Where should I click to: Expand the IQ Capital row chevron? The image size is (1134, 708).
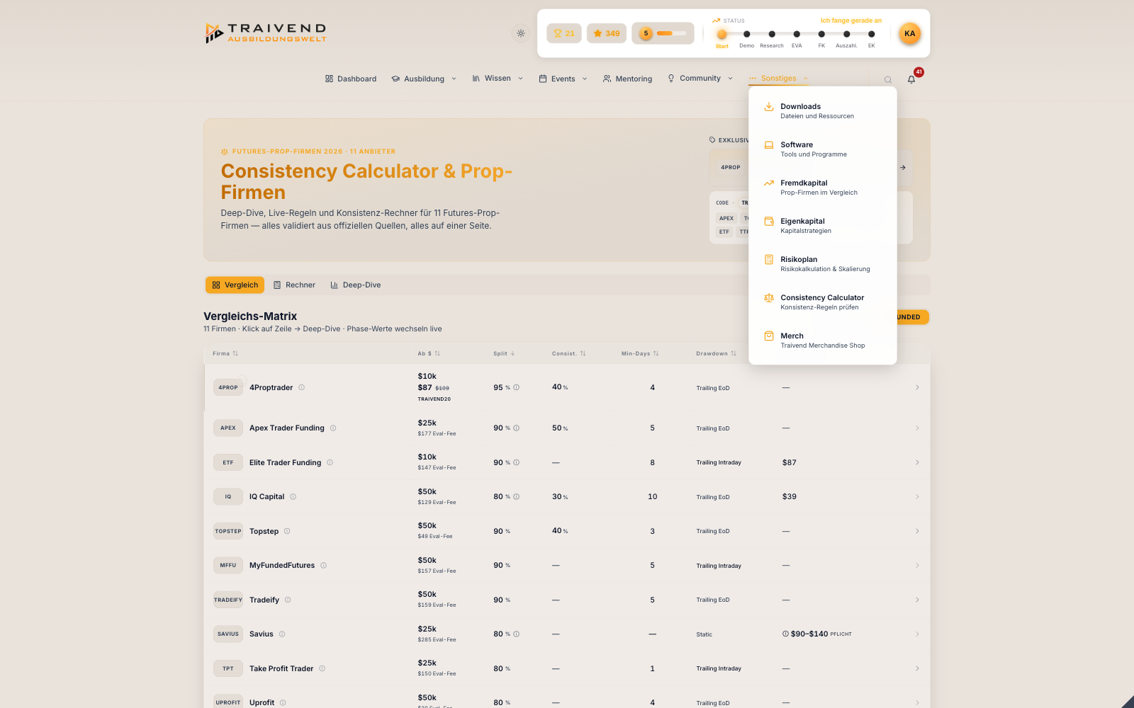(x=917, y=496)
